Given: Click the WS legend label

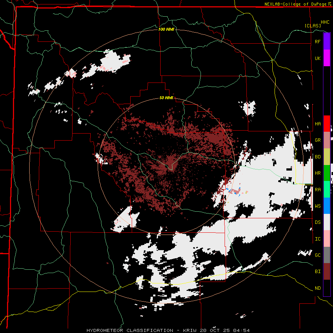Looking at the screenshot, I should (317, 206).
